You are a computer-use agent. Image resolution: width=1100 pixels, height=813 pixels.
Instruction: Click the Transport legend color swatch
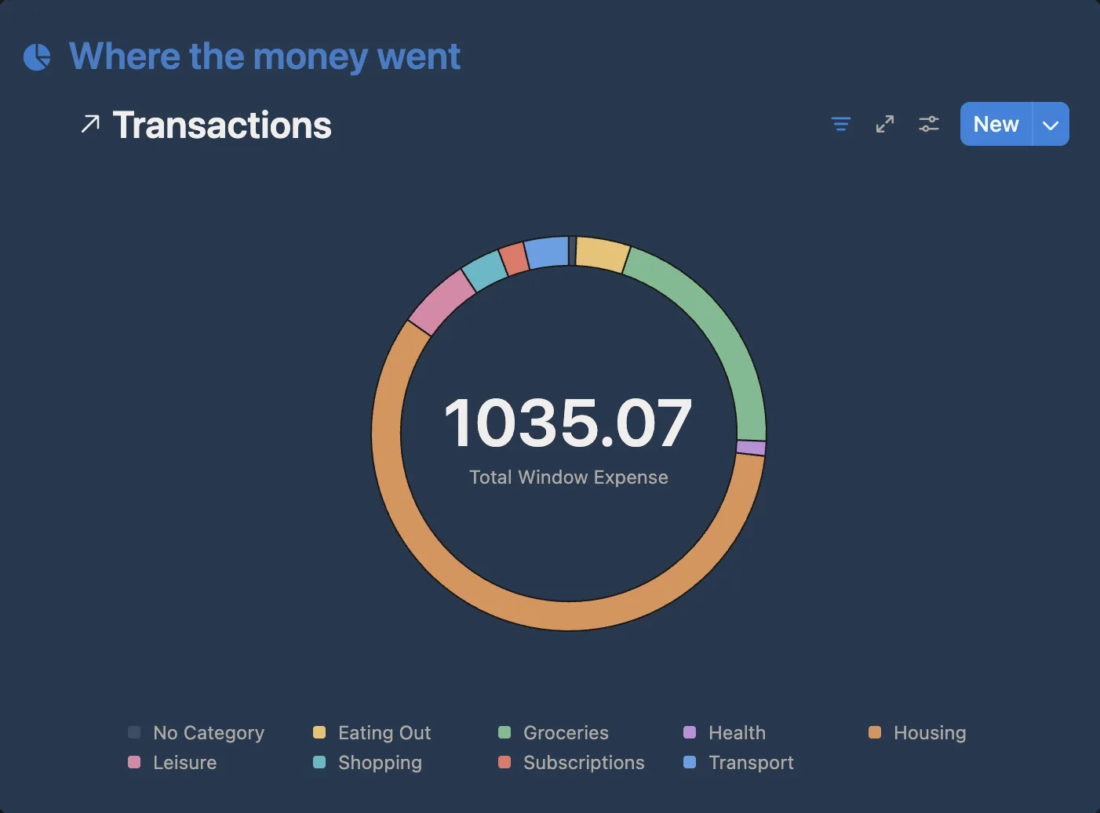coord(690,762)
